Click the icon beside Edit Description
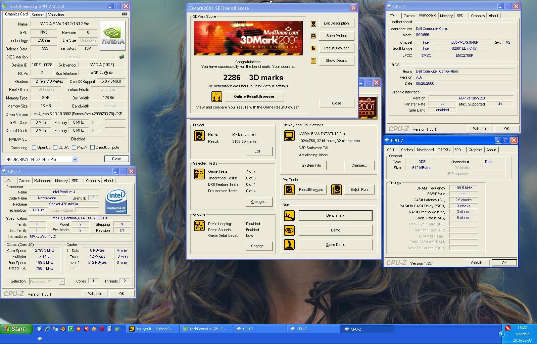Image resolution: width=537 pixels, height=344 pixels. [x=313, y=24]
